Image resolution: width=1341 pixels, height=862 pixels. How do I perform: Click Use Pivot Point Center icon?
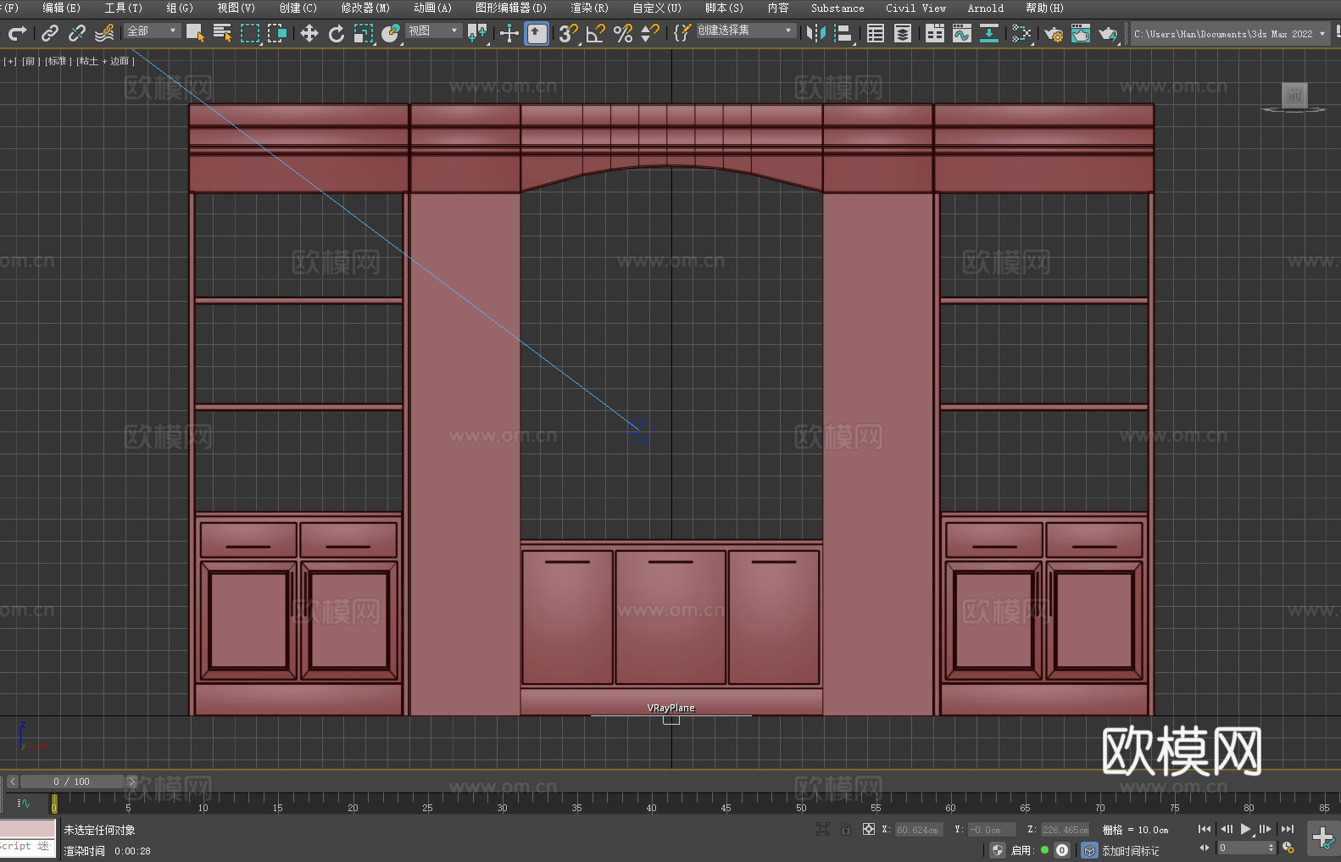[477, 33]
